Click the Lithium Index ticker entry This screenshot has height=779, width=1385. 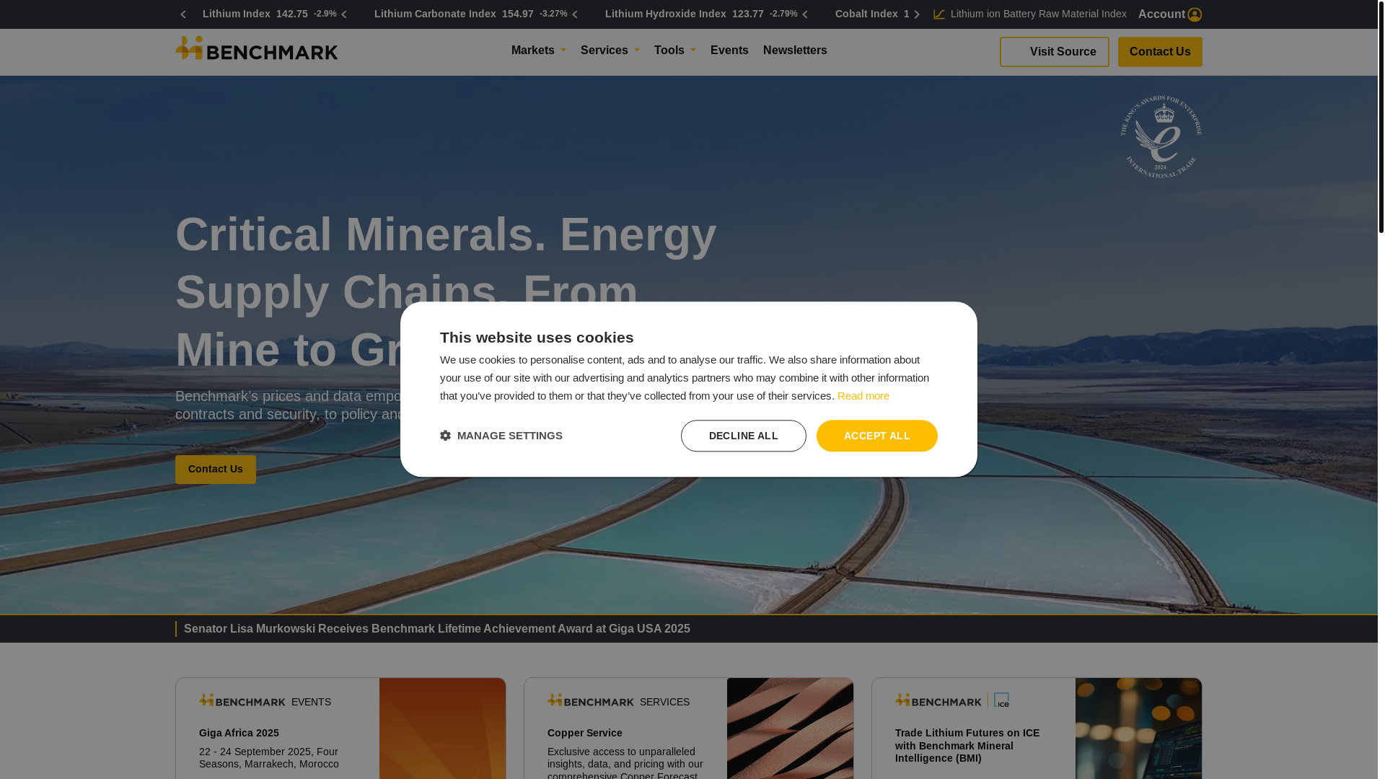(269, 14)
